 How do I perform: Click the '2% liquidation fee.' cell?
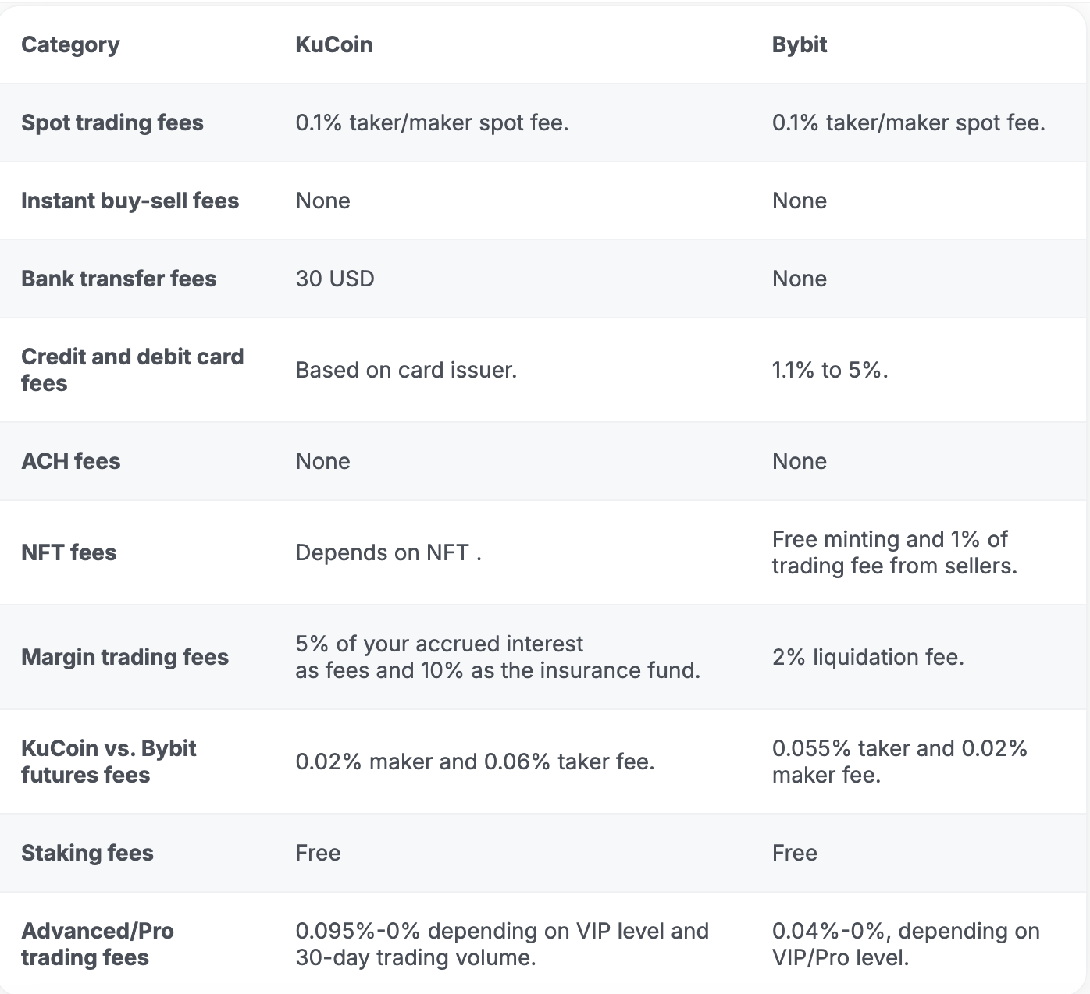[867, 657]
